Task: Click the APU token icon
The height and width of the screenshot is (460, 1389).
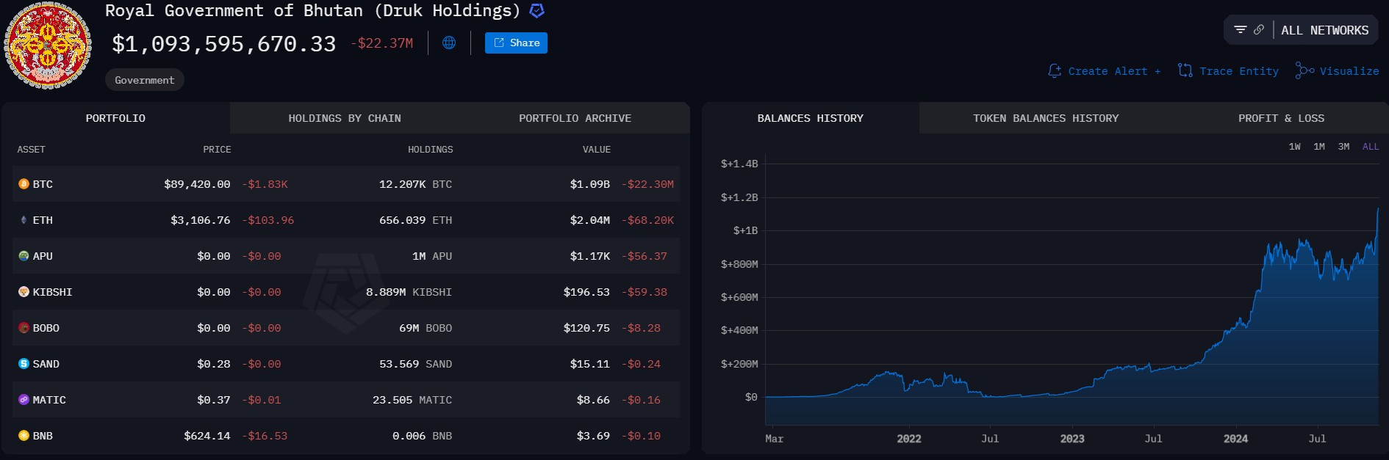Action: click(24, 256)
